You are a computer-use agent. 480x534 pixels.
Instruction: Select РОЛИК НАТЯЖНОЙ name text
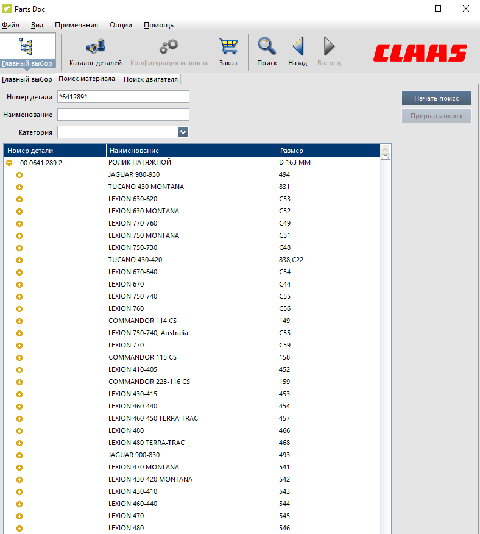(139, 162)
